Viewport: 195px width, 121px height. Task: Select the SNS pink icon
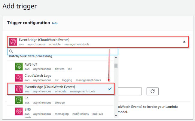[19, 111]
